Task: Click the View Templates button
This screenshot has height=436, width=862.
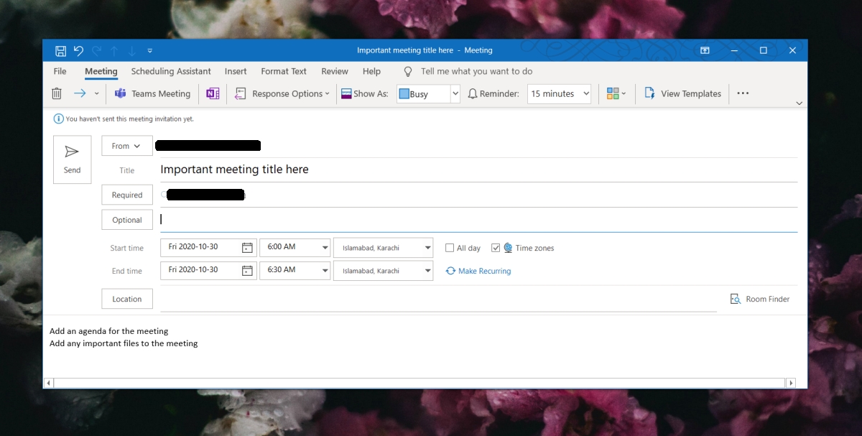Action: (682, 93)
